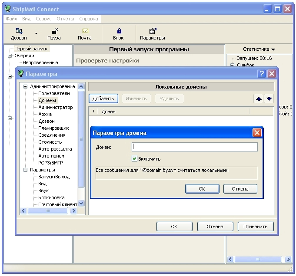Select Пользователи in settings tree
Image resolution: width=296 pixels, height=276 pixels.
click(54, 93)
